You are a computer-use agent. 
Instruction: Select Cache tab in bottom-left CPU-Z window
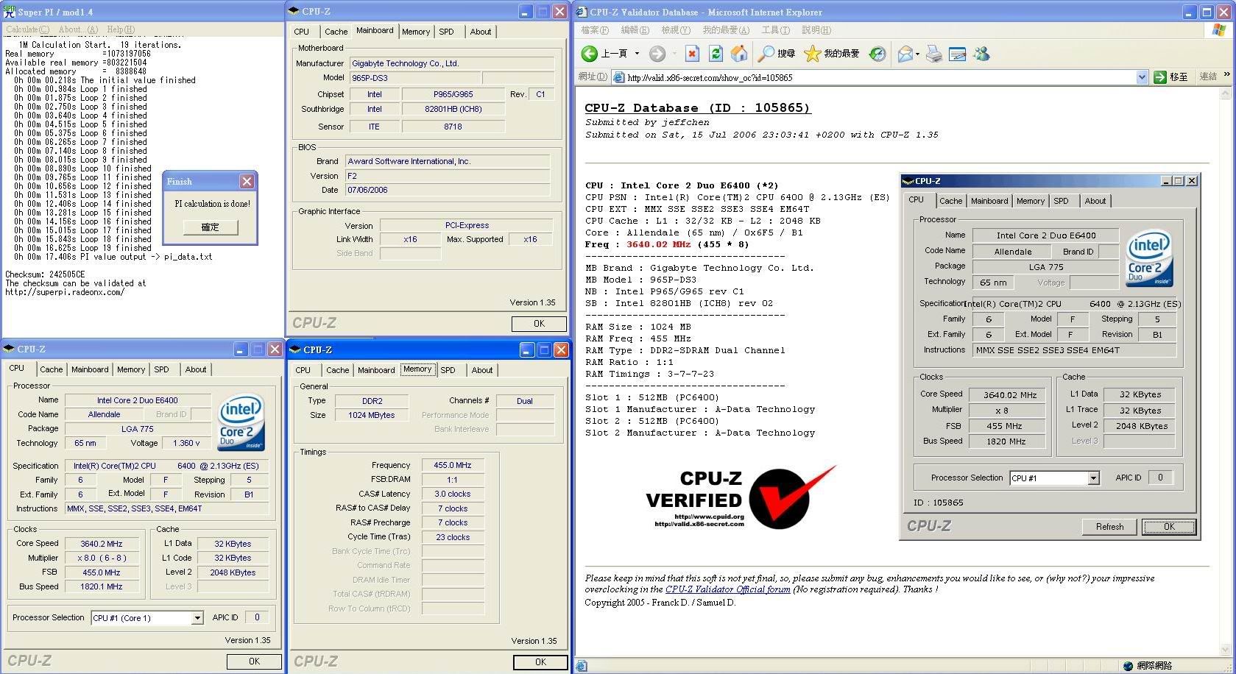click(52, 369)
